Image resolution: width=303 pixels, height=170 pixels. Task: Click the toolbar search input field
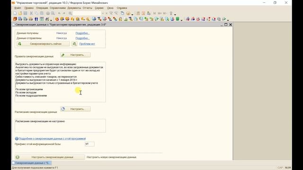[87, 13]
